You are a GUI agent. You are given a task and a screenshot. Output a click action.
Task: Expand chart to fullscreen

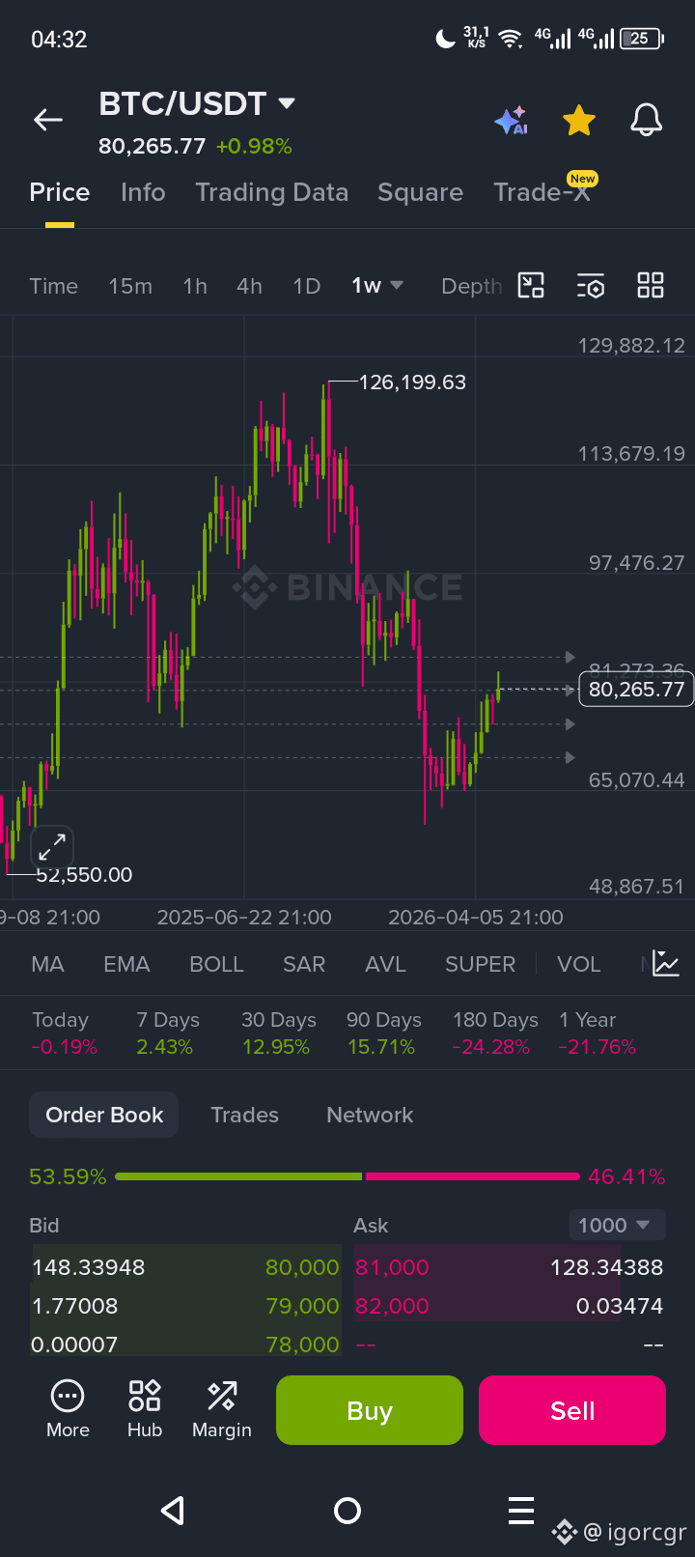tap(52, 848)
